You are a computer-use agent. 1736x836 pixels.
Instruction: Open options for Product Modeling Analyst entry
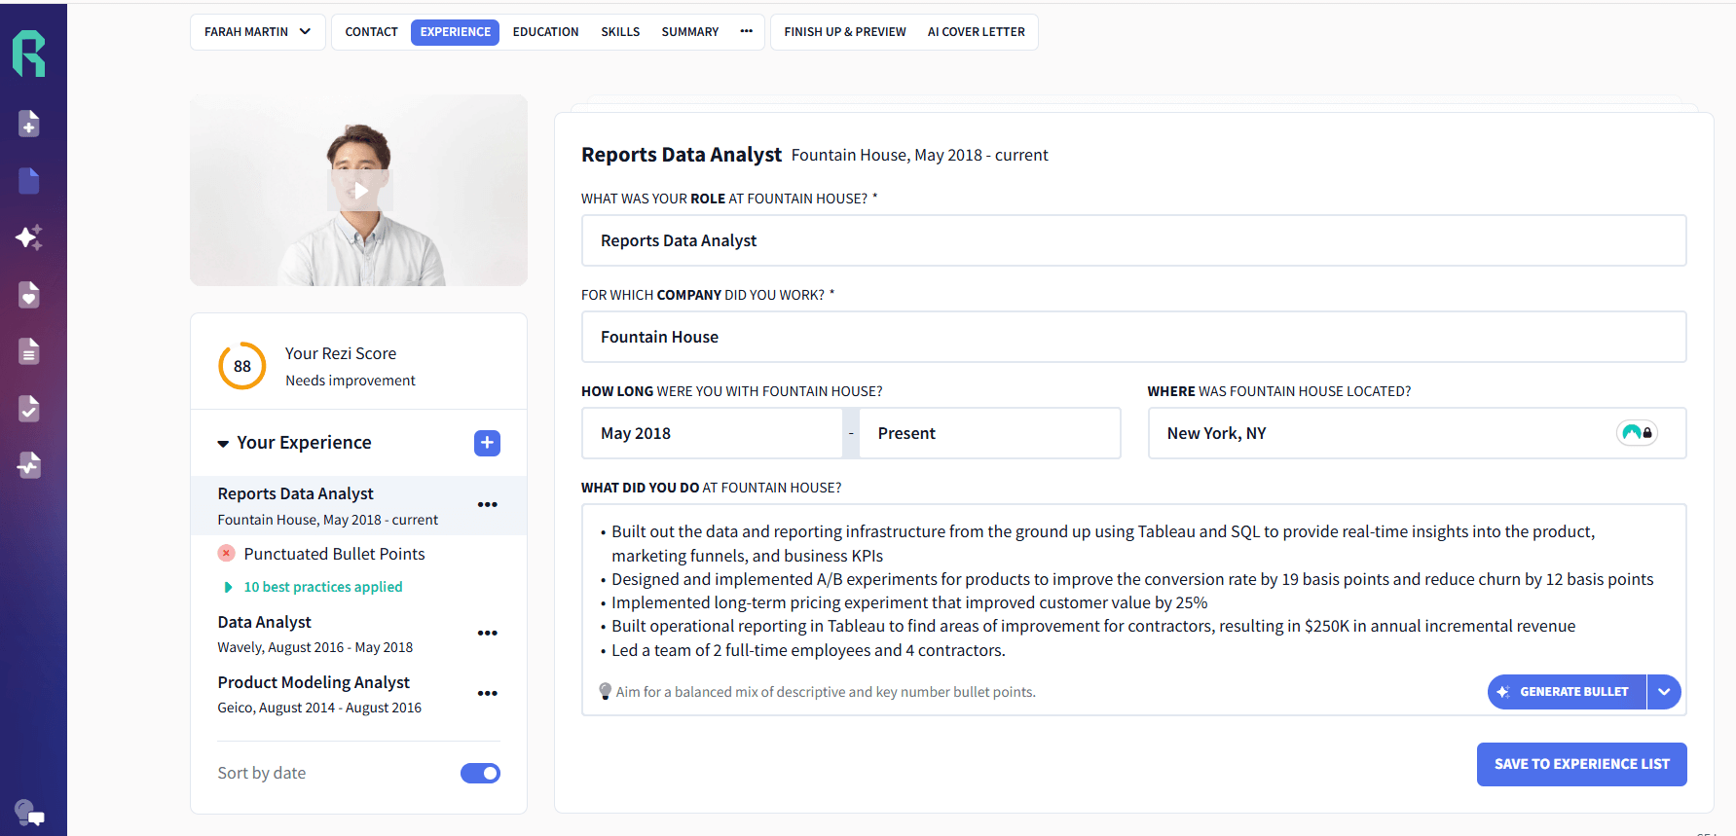click(x=488, y=693)
